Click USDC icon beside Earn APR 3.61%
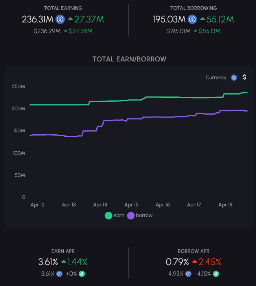256x286 pixels. coord(59,274)
